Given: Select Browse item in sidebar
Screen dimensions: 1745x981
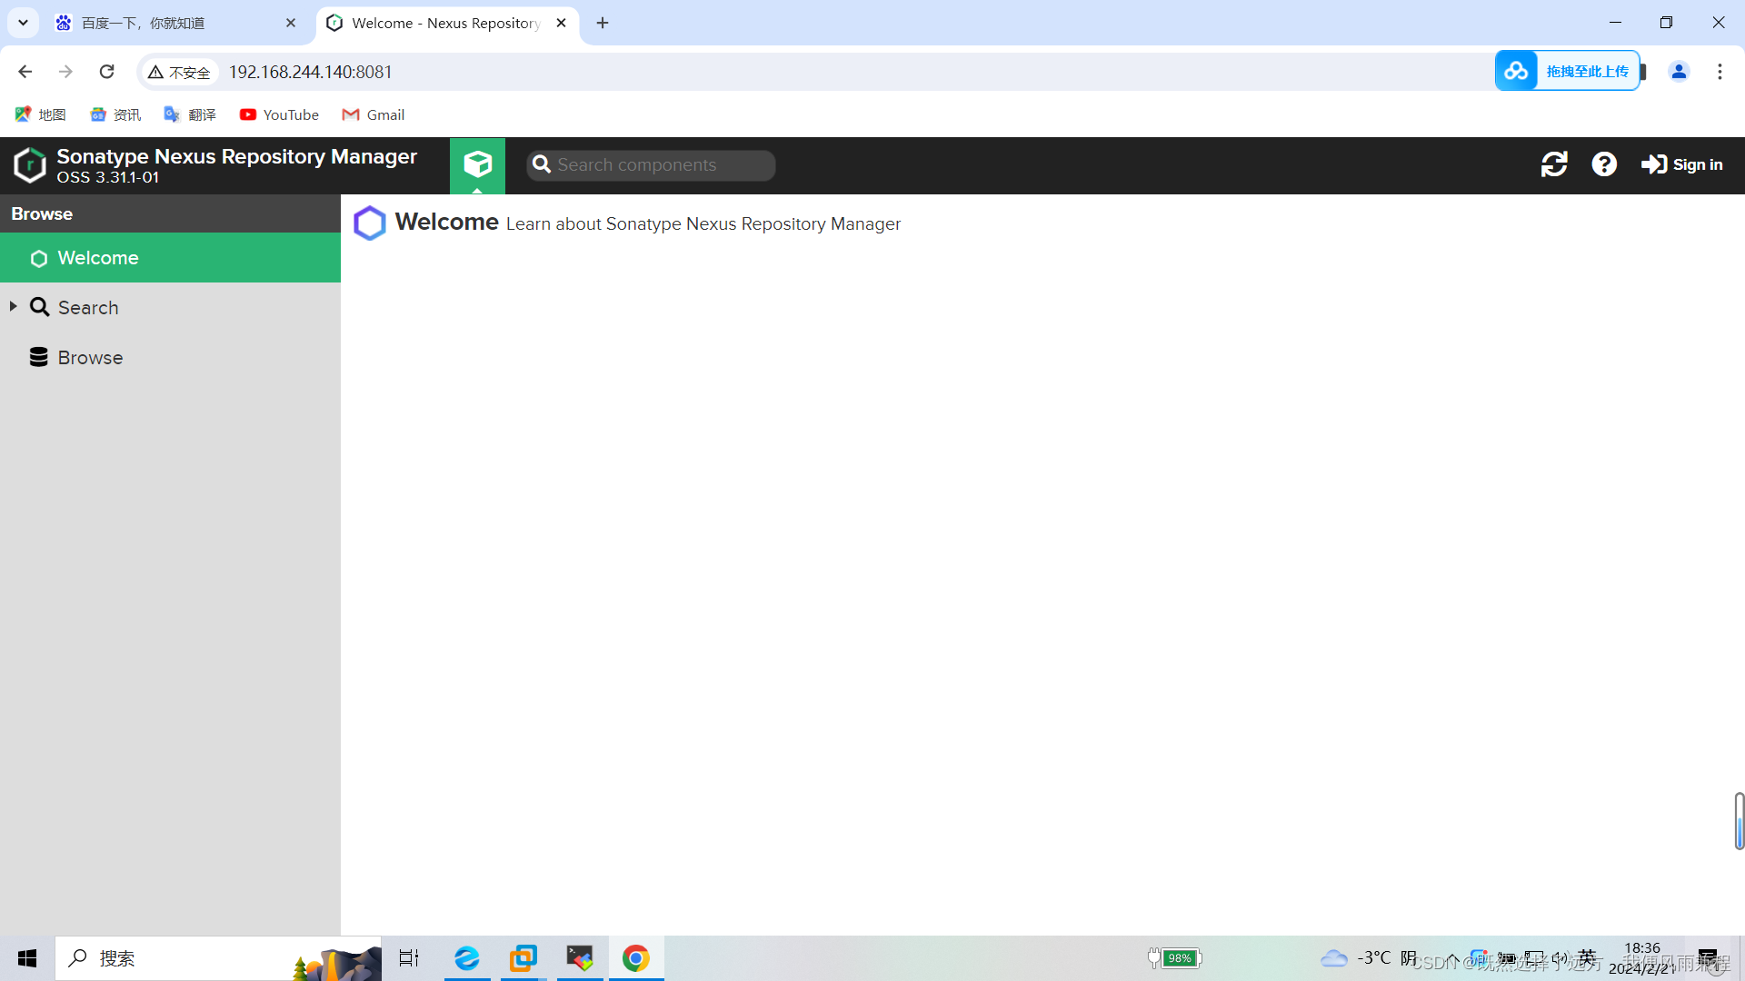Looking at the screenshot, I should pos(90,358).
